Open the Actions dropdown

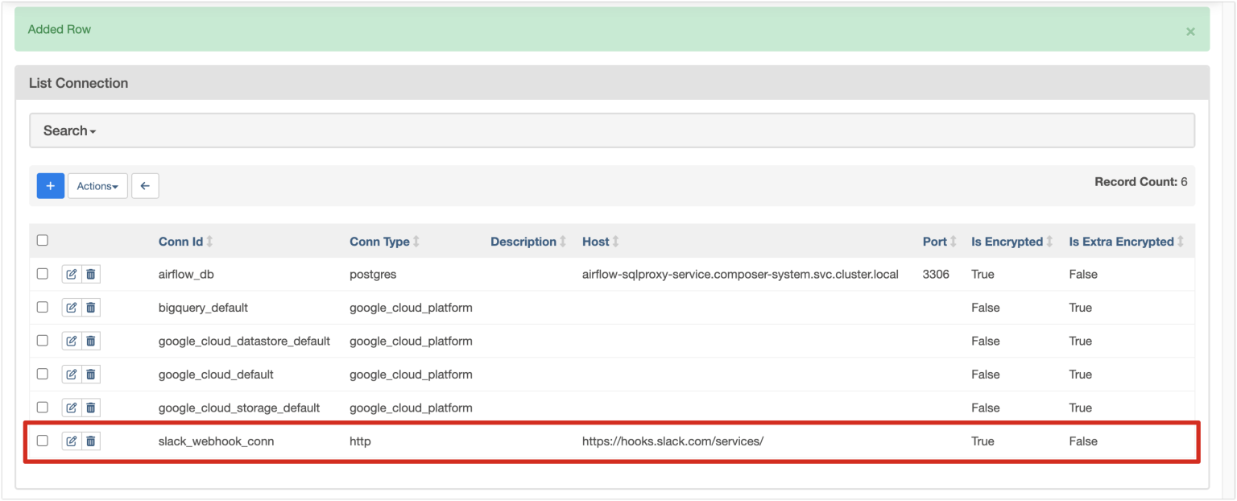click(x=97, y=185)
